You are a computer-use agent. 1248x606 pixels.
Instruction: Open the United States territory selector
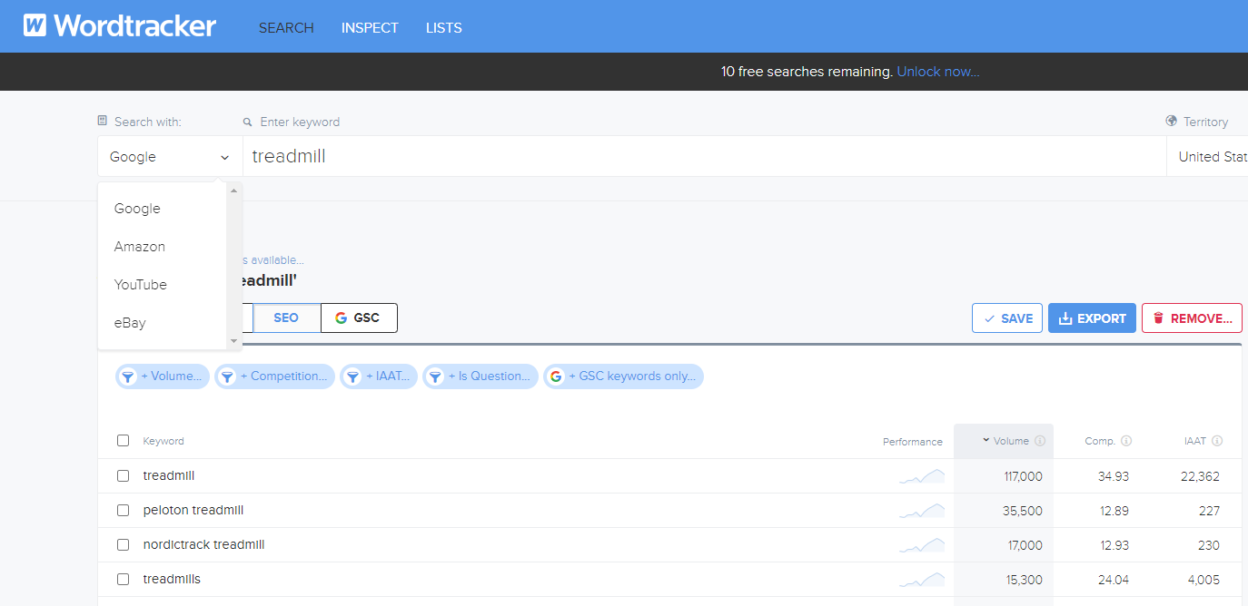coord(1208,157)
